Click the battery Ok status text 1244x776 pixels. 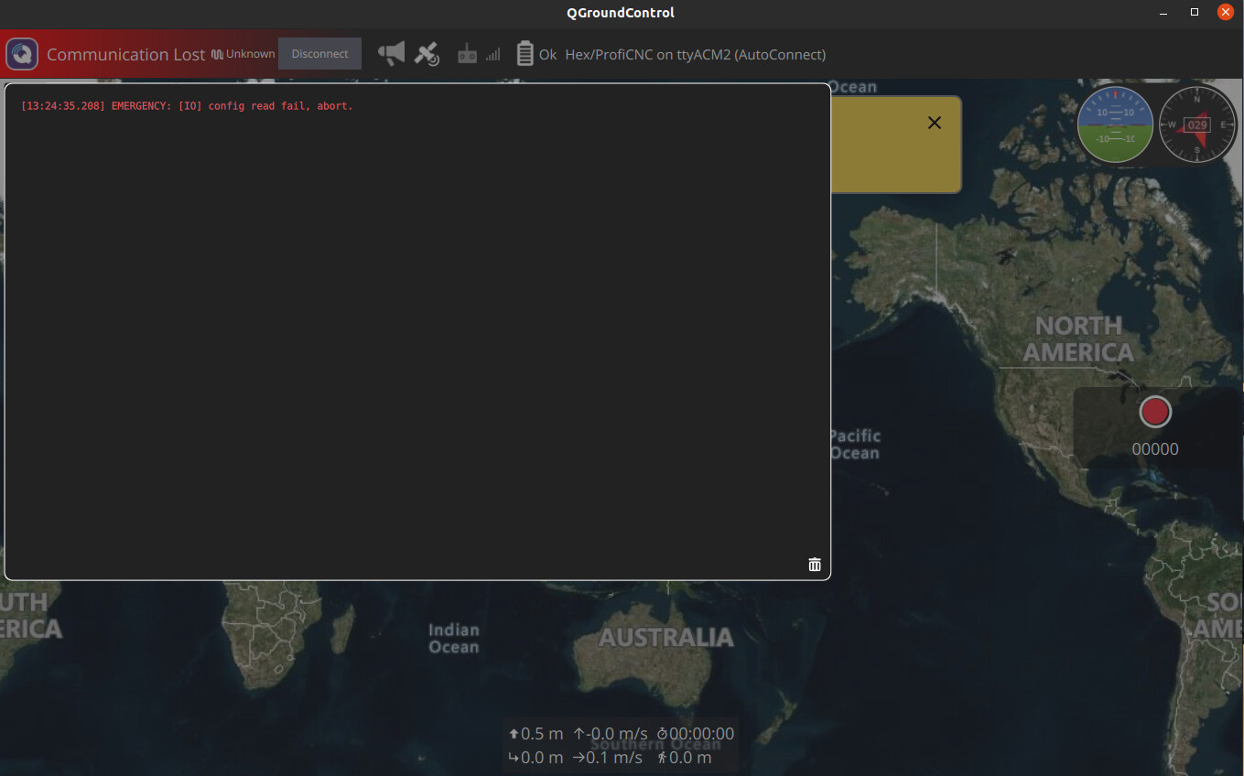click(x=547, y=55)
